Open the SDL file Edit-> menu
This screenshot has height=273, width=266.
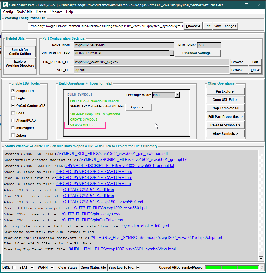[255, 70]
